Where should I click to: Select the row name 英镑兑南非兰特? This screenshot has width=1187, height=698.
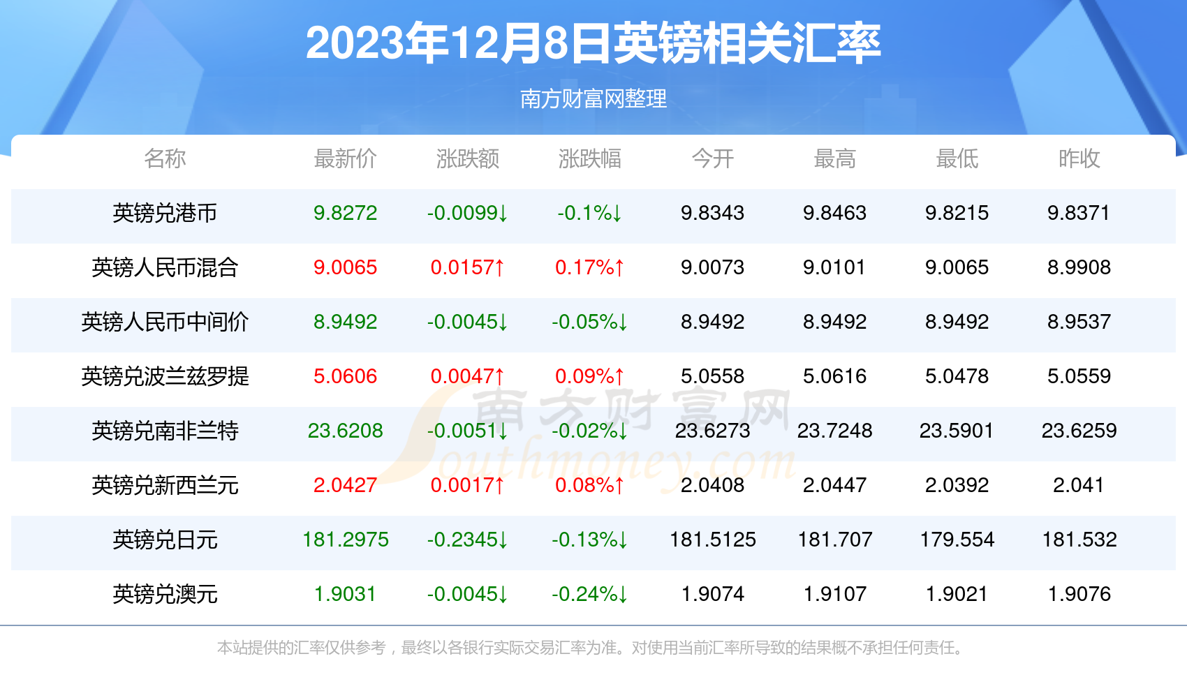tap(165, 431)
